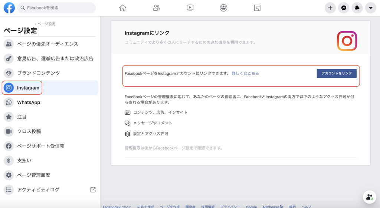The width and height of the screenshot is (380, 208).
Task: Open the Pages/Gaming square tab icon
Action: [257, 8]
